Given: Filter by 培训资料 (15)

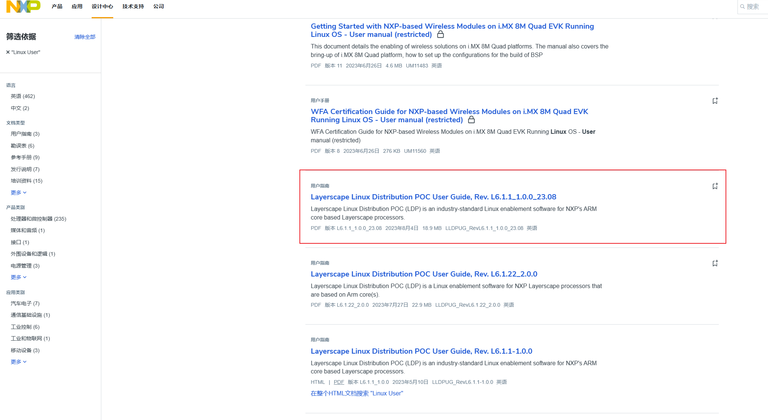Looking at the screenshot, I should click(x=26, y=181).
